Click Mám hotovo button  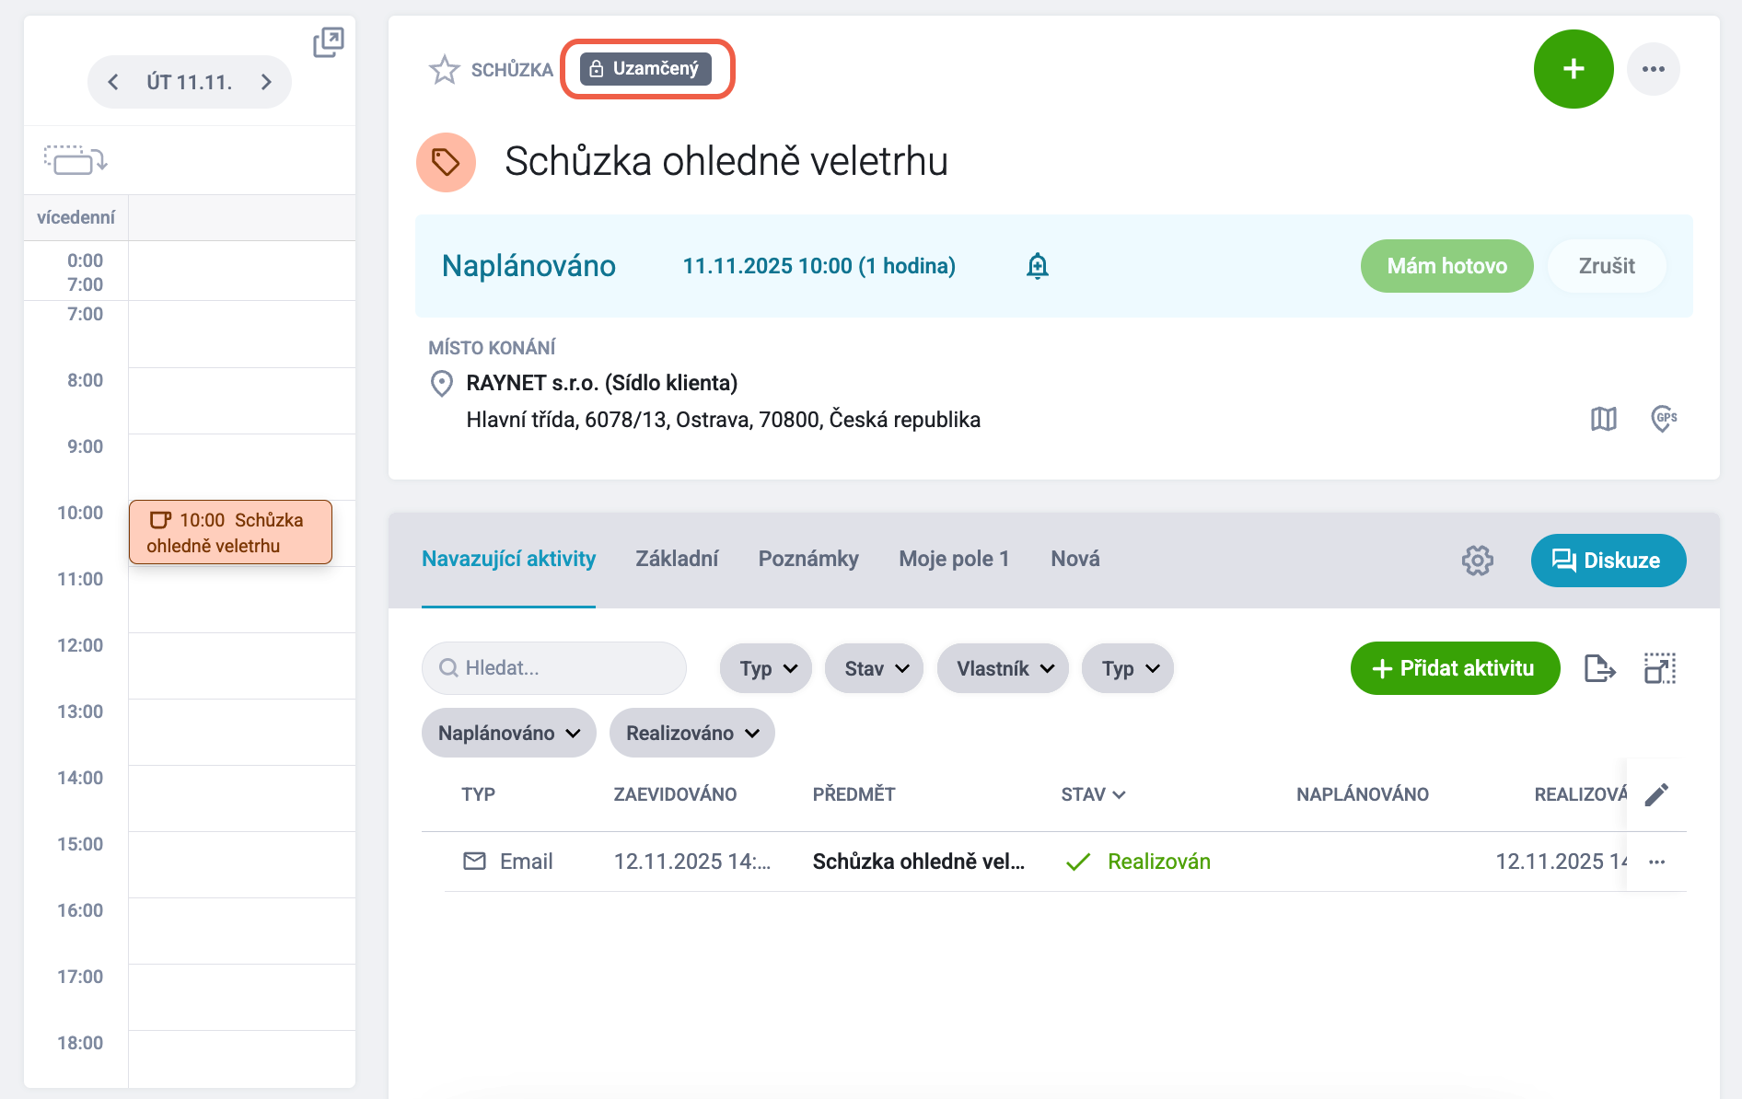tap(1447, 266)
